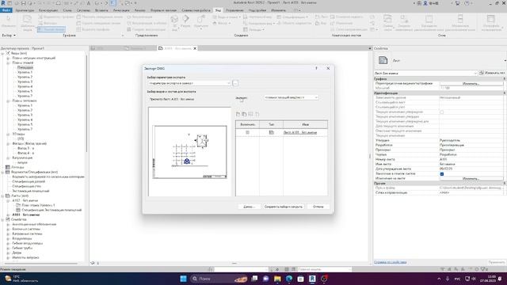Screen dimensions: 507x285
Task: Click the Легенды ribbon tool
Action: click(x=254, y=29)
